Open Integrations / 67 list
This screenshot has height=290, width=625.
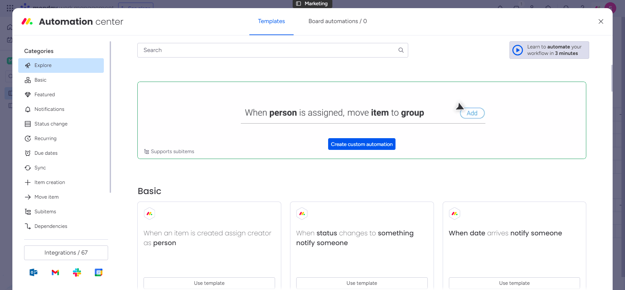point(66,253)
